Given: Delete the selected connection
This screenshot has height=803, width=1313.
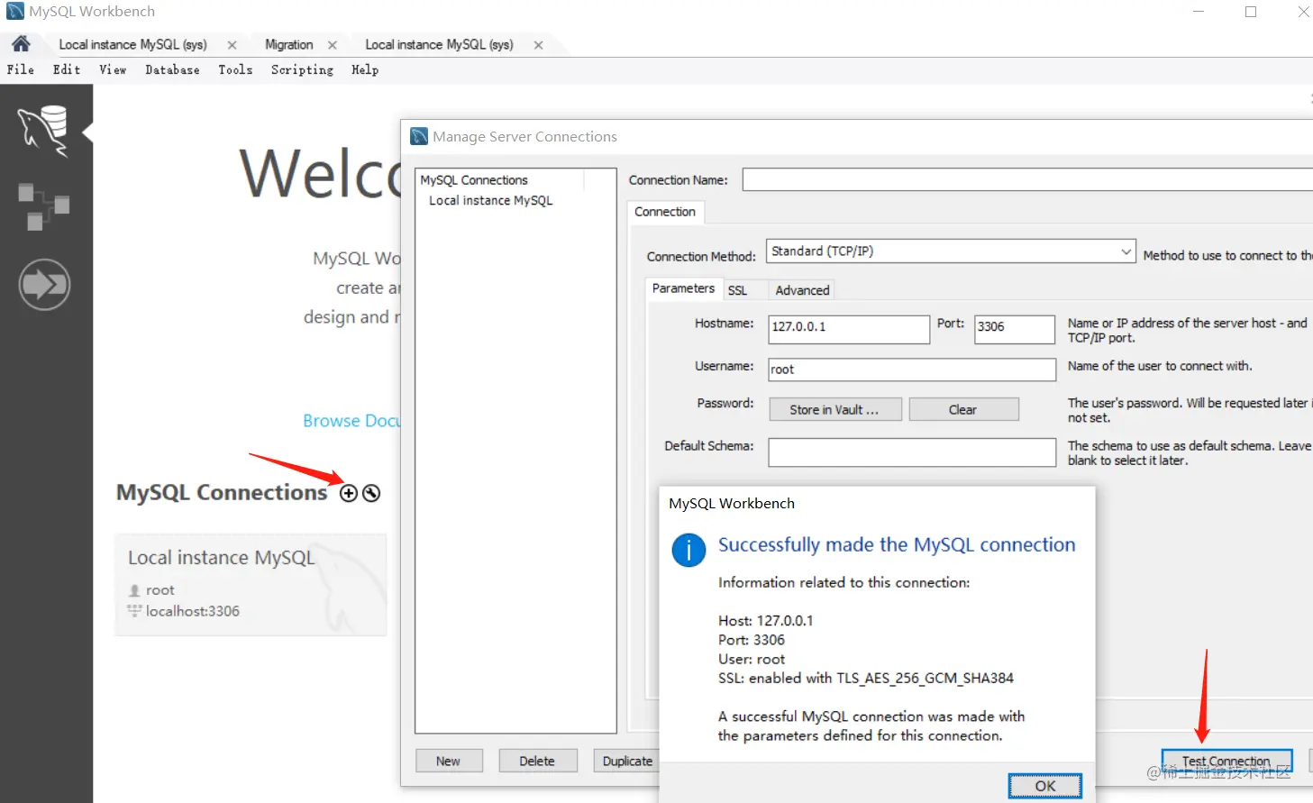Looking at the screenshot, I should [x=537, y=761].
